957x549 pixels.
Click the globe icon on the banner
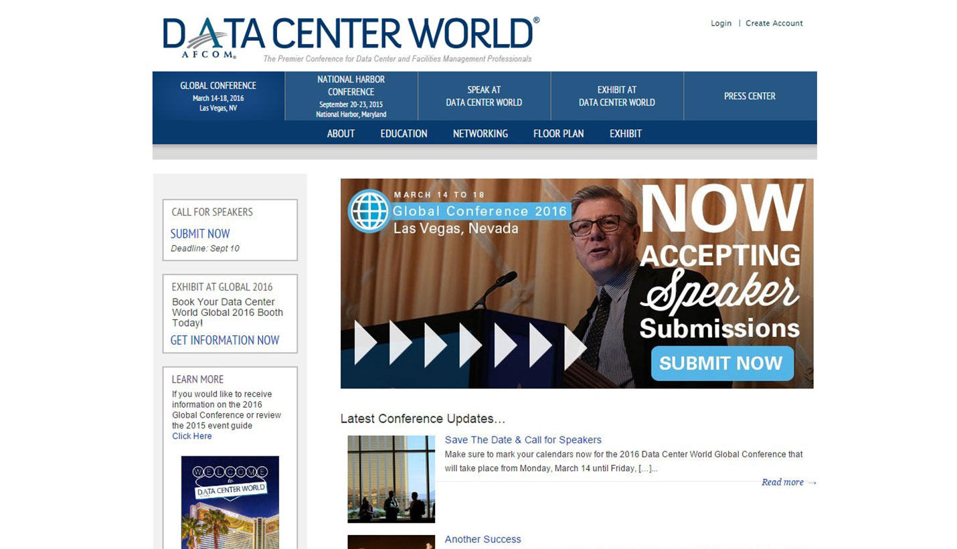pos(369,212)
